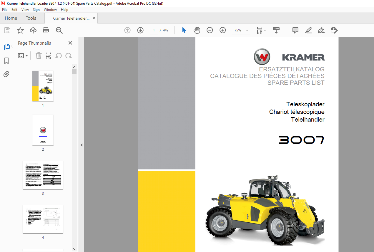Open the View menu
This screenshot has height=252, width=374.
click(25, 10)
